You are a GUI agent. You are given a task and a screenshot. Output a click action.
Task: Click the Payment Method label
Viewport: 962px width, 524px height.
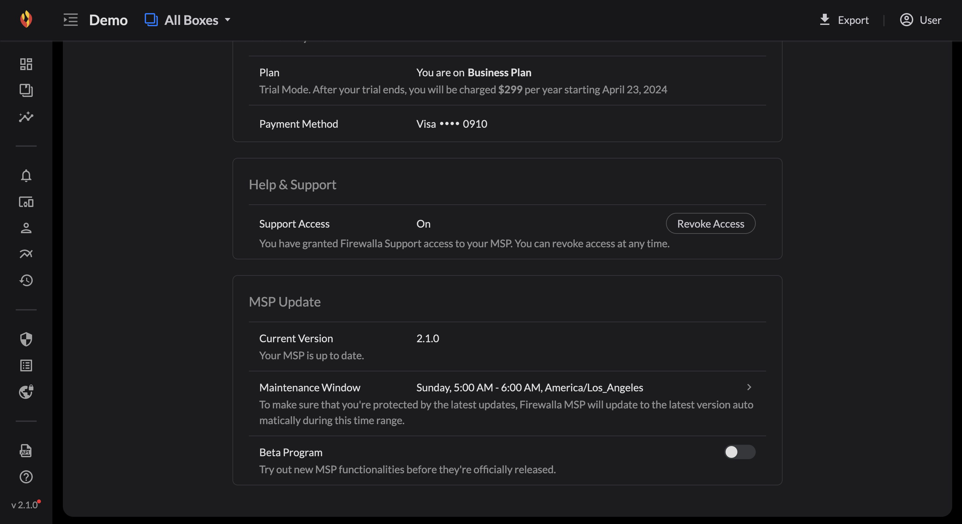pyautogui.click(x=298, y=123)
